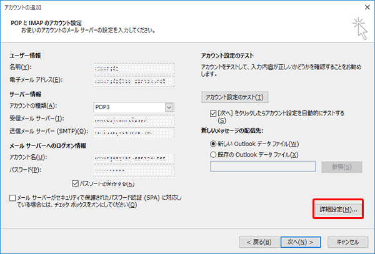
Task: Go to next step with 次へ(N)
Action: coord(301,242)
